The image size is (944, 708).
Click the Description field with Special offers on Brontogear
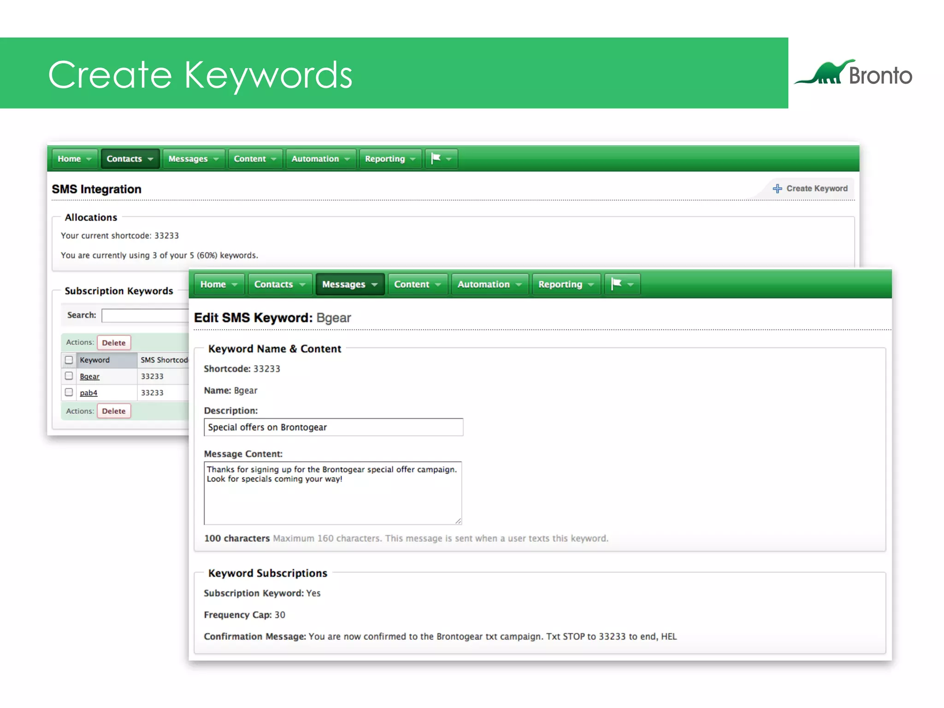(333, 427)
